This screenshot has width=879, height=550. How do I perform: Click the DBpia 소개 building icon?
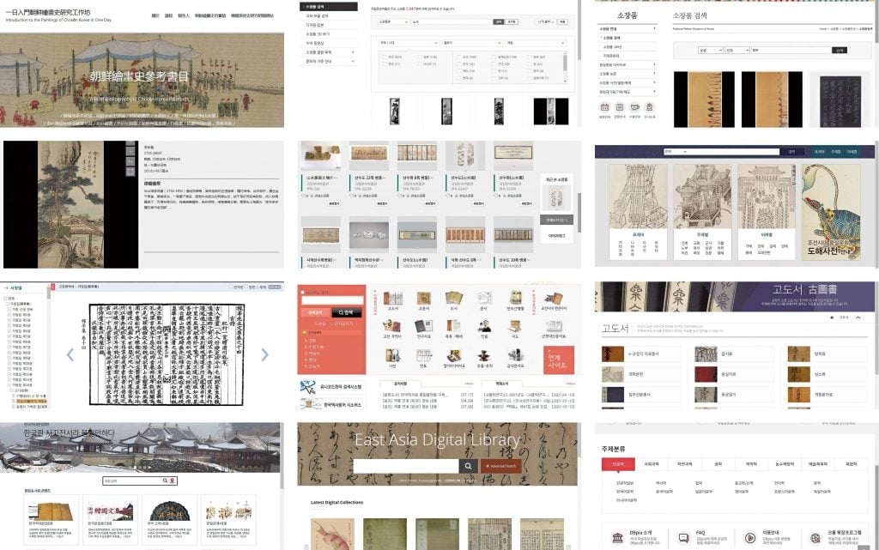click(618, 538)
